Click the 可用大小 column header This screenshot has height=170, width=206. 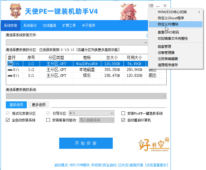click(x=134, y=58)
